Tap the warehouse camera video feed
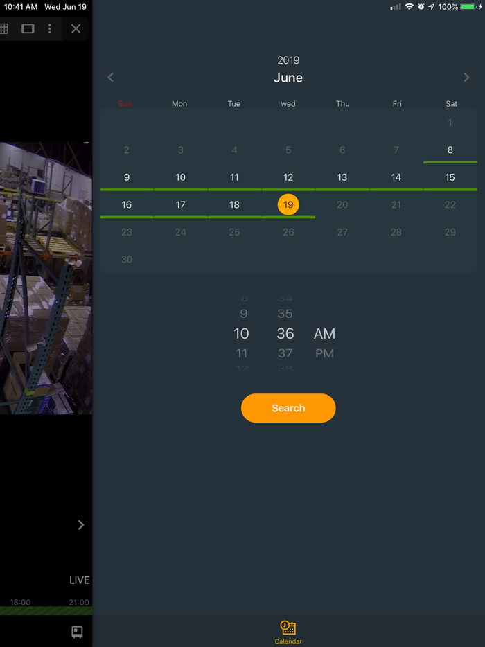The image size is (485, 647). [46, 278]
